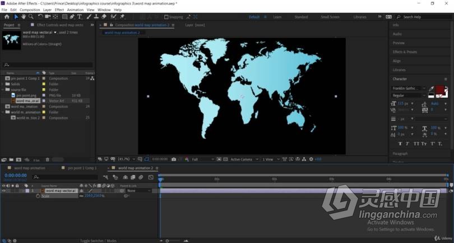Take snapshot with camera icon
454x243 pixels.
[x=174, y=159]
